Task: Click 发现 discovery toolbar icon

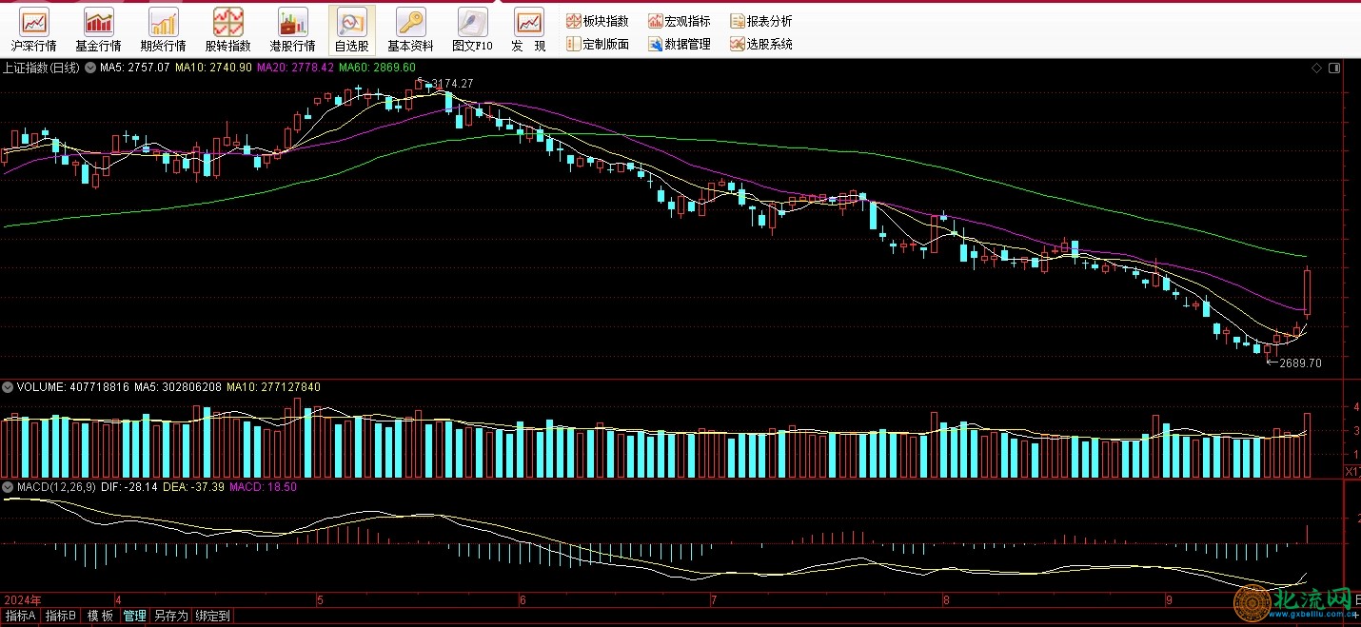Action: (528, 29)
